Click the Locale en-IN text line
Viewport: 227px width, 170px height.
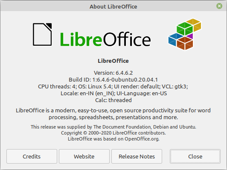pos(113,94)
